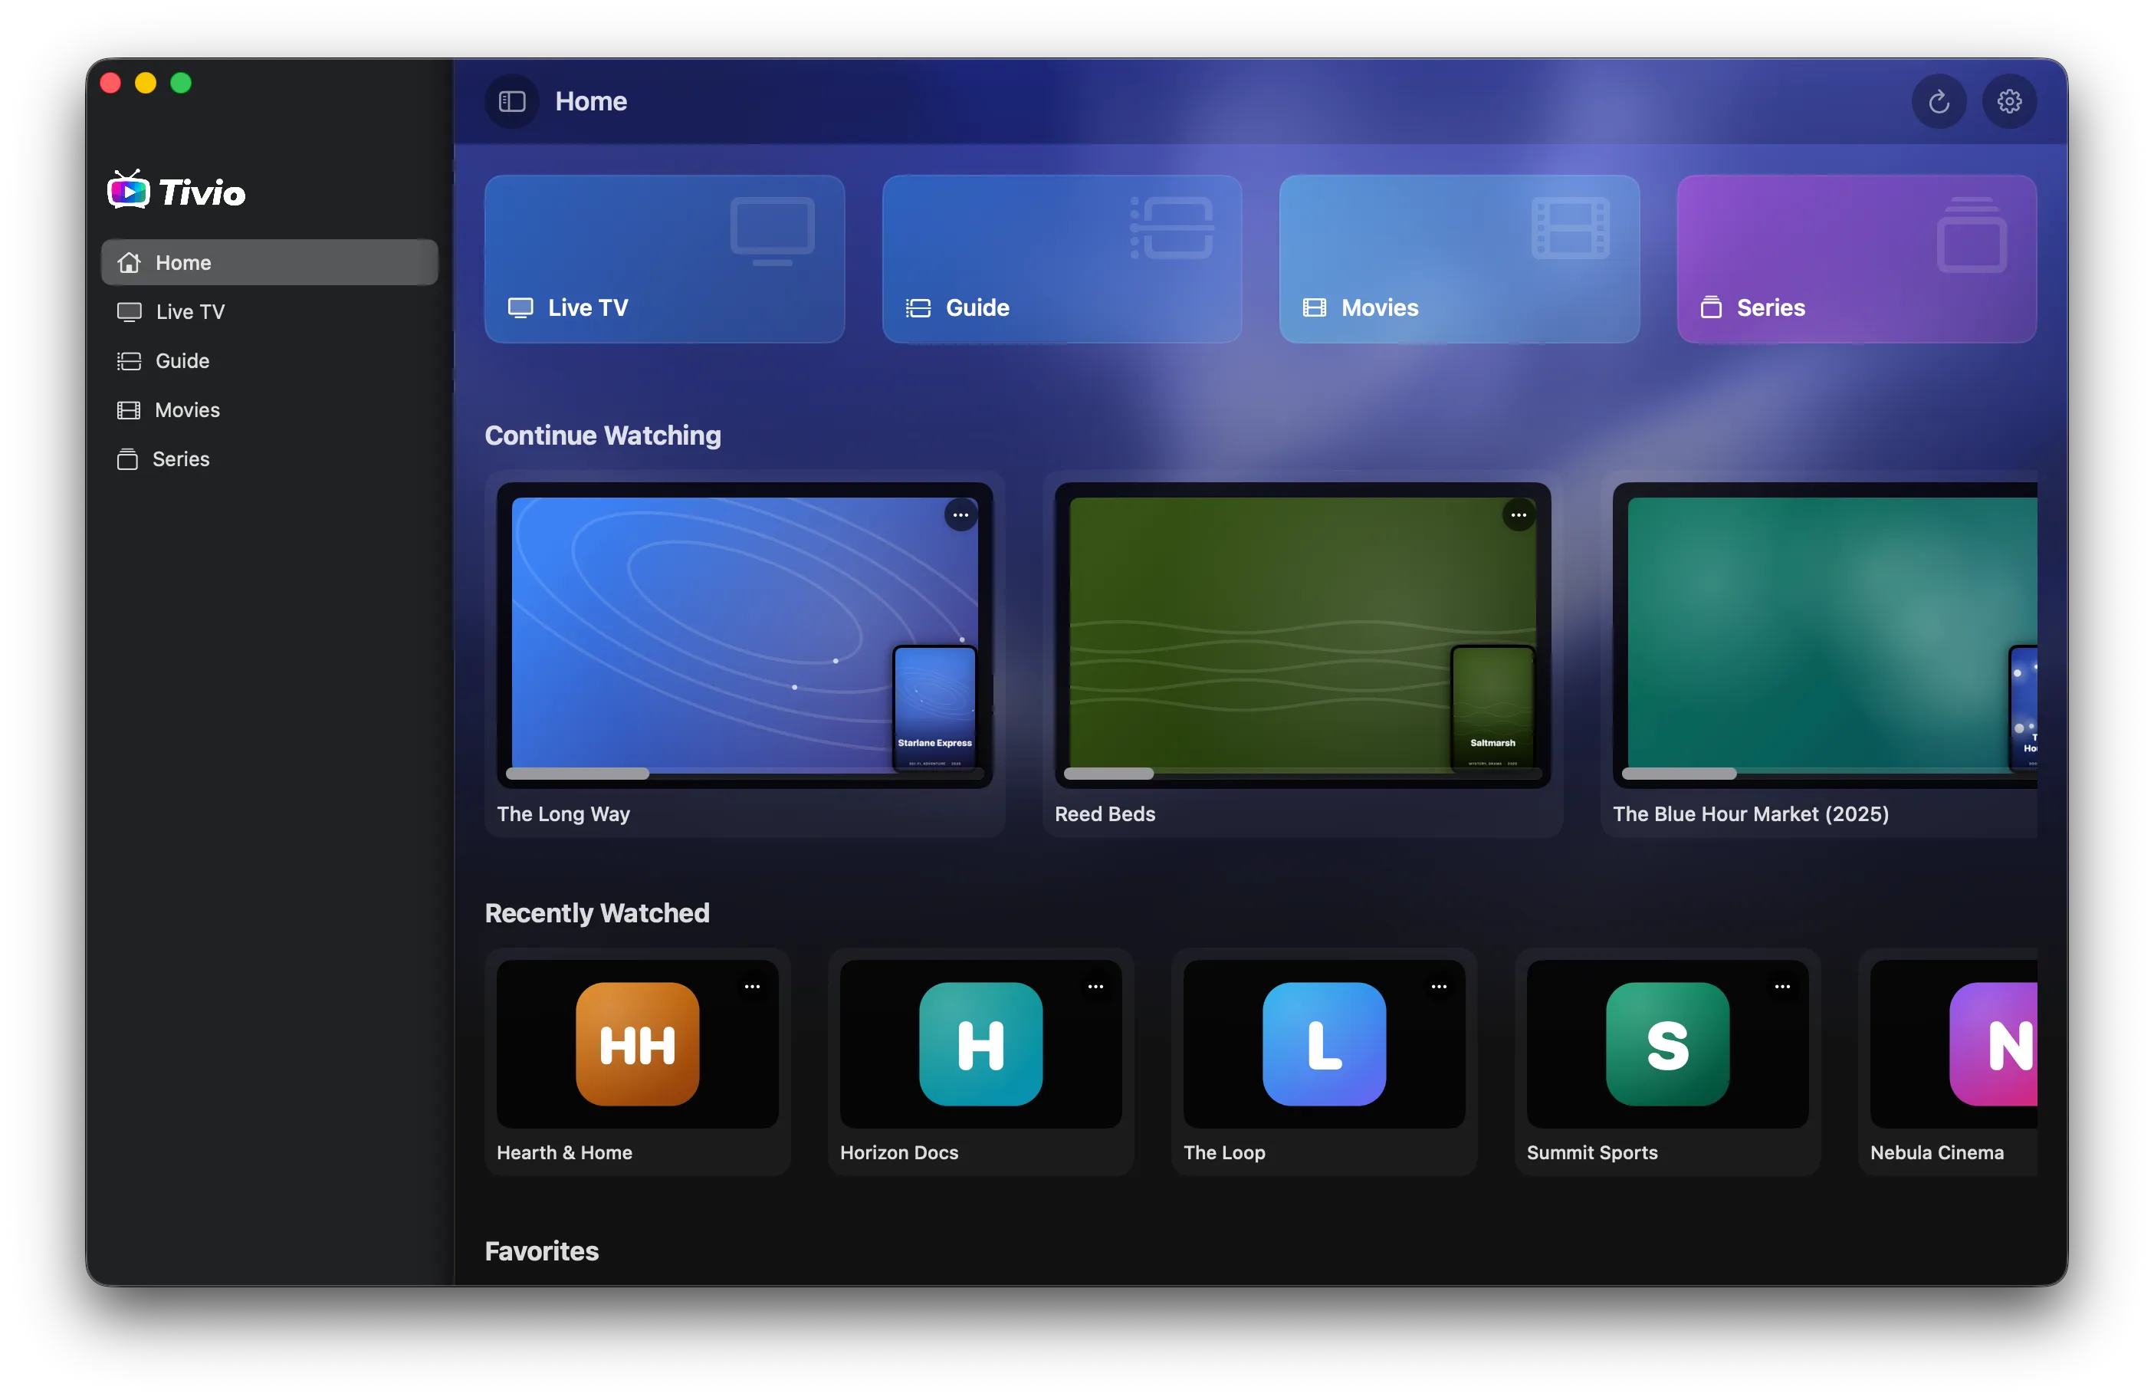Select Home in the sidebar

tap(270, 262)
